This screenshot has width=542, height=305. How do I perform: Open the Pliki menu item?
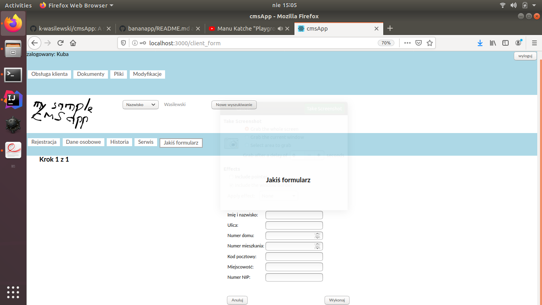119,74
